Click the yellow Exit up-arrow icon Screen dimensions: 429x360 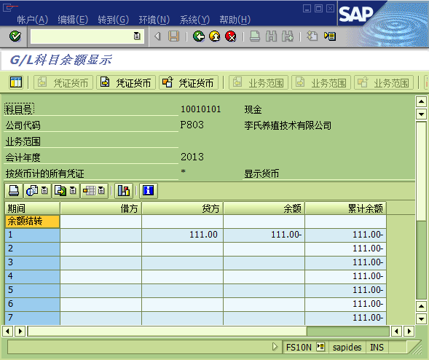[x=215, y=36]
